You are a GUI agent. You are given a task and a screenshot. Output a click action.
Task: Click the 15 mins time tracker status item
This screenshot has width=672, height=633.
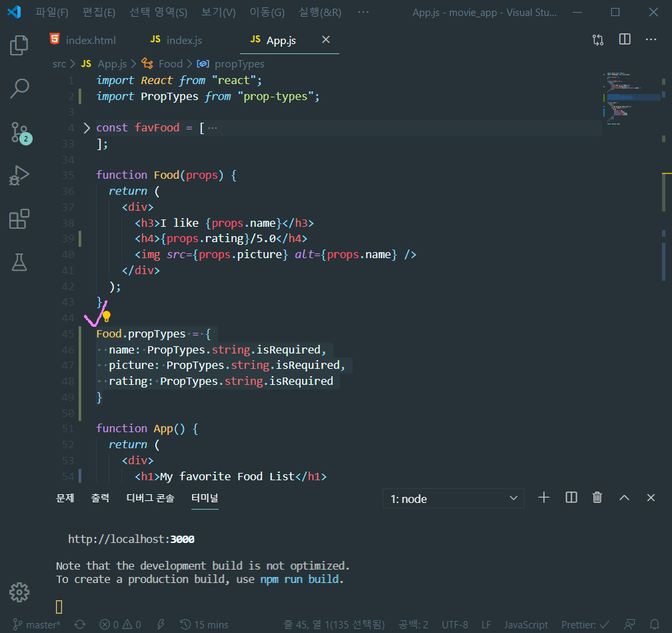(x=204, y=624)
